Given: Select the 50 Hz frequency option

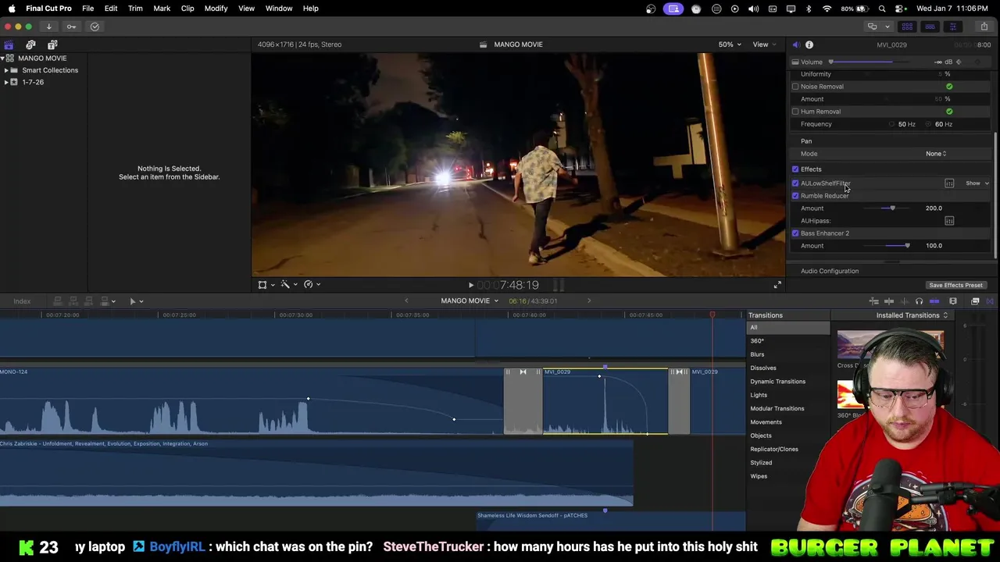Looking at the screenshot, I should pyautogui.click(x=891, y=124).
